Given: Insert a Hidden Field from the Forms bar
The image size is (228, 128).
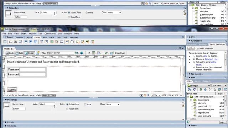Looking at the screenshot, I should coord(15,42).
